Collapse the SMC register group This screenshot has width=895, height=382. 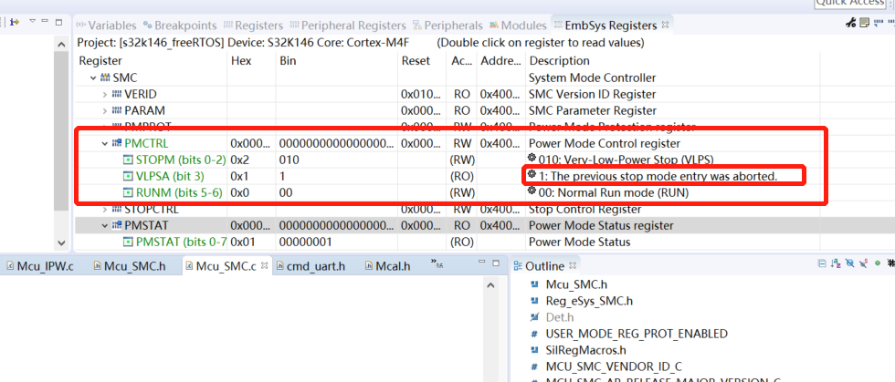pos(92,77)
